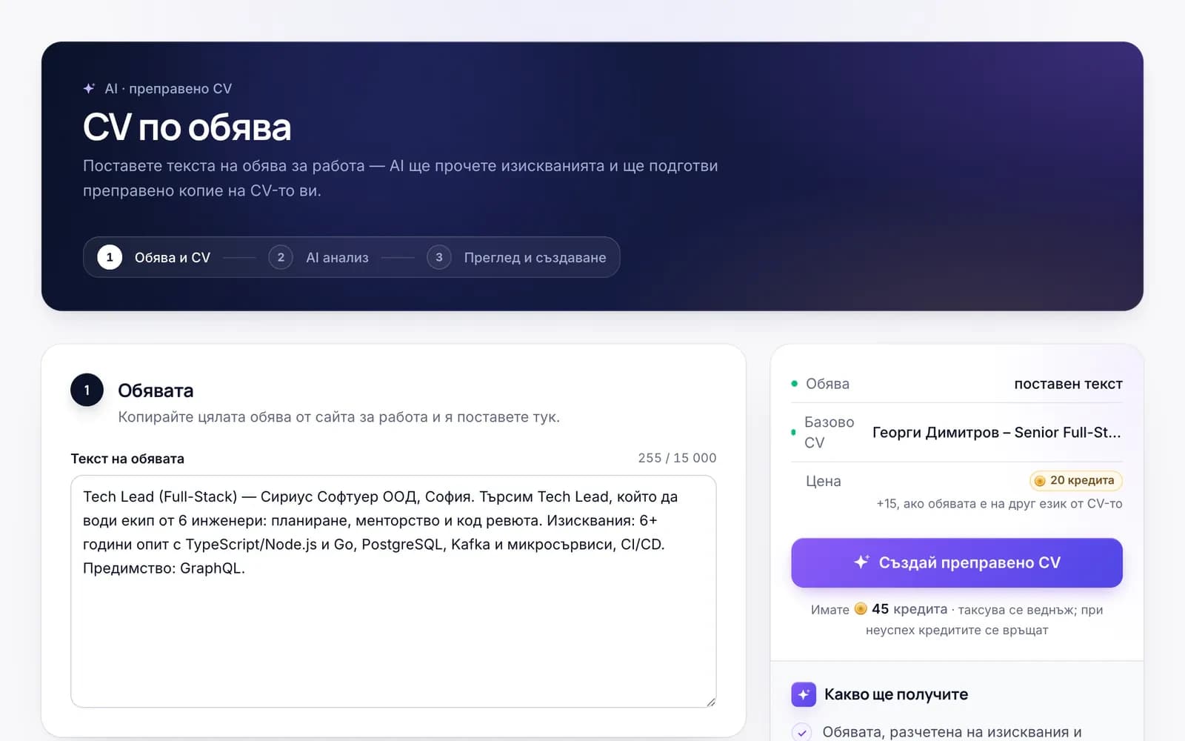The image size is (1185, 741).
Task: Click the 'поставен текст' status value
Action: click(1068, 384)
